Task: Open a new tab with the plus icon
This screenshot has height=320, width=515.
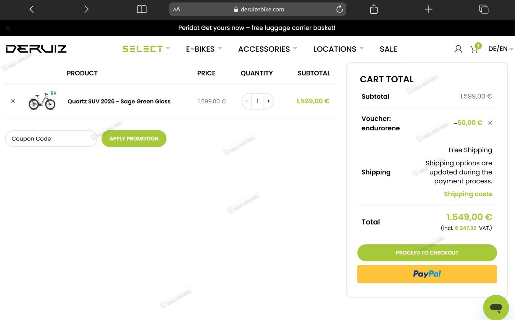Action: click(429, 9)
